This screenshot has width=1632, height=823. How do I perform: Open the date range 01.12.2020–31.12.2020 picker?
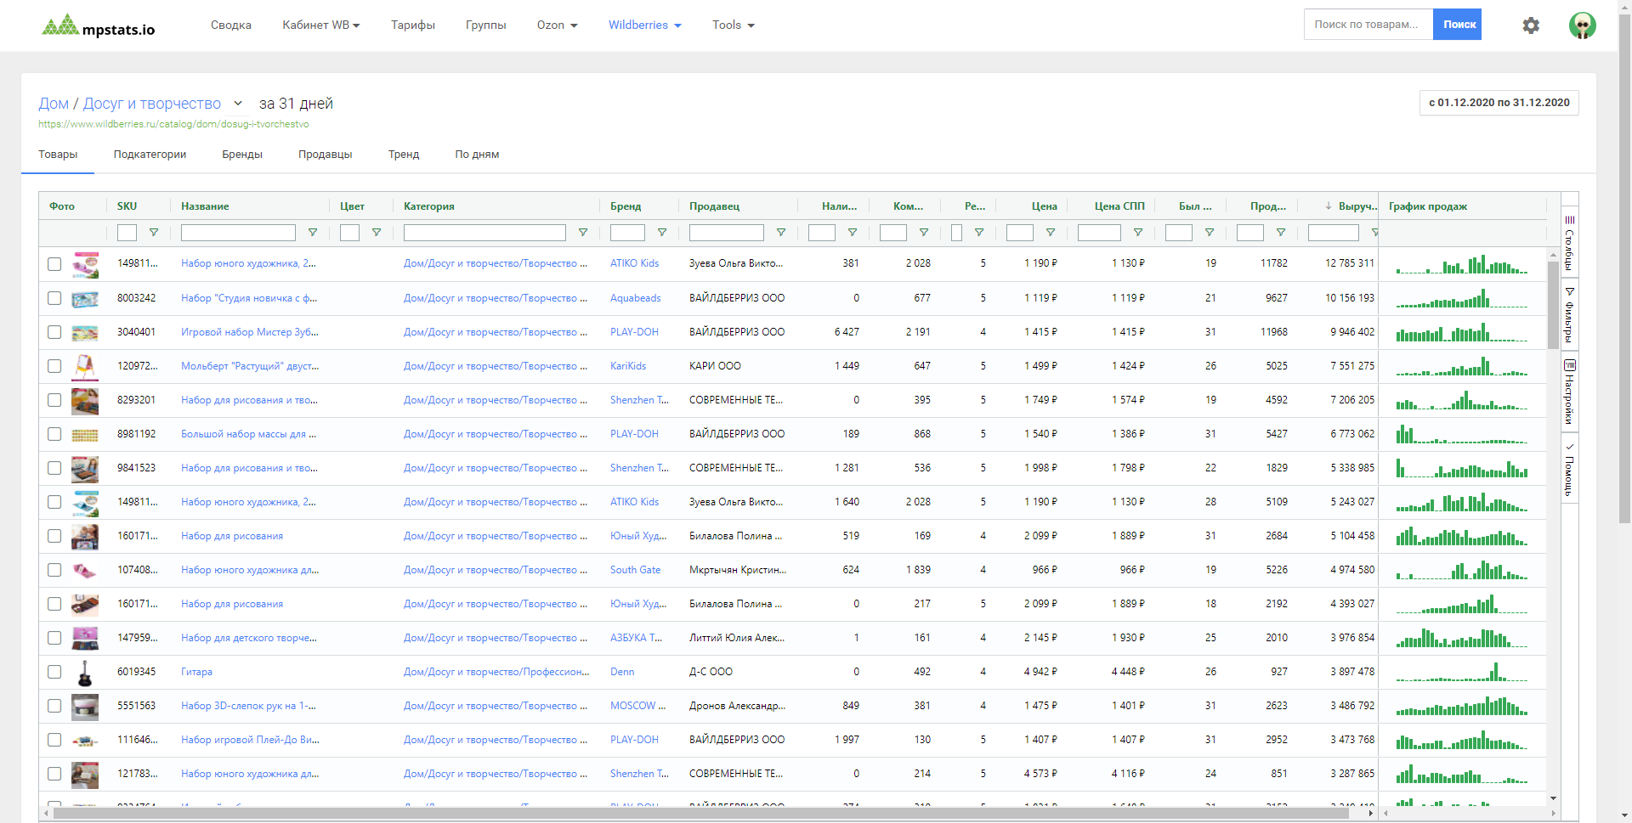pyautogui.click(x=1499, y=103)
